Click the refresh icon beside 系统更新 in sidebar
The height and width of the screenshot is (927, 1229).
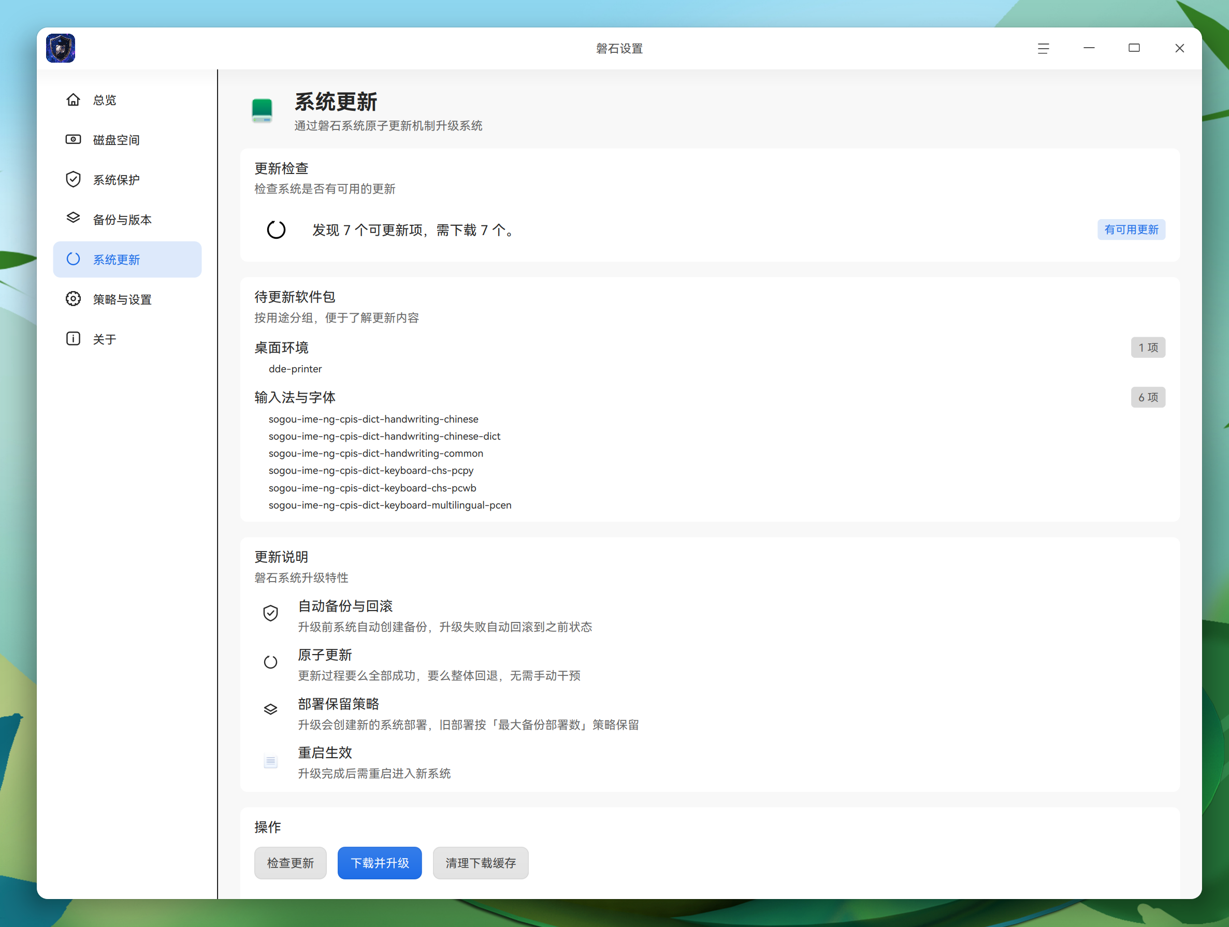(x=74, y=259)
